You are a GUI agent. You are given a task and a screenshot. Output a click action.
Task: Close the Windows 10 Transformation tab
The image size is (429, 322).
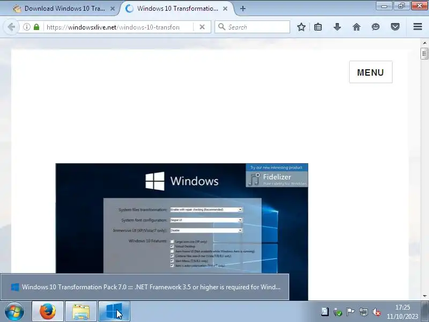(x=225, y=9)
